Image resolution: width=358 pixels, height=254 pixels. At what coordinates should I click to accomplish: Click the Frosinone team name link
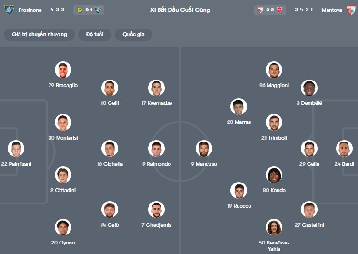(x=30, y=10)
